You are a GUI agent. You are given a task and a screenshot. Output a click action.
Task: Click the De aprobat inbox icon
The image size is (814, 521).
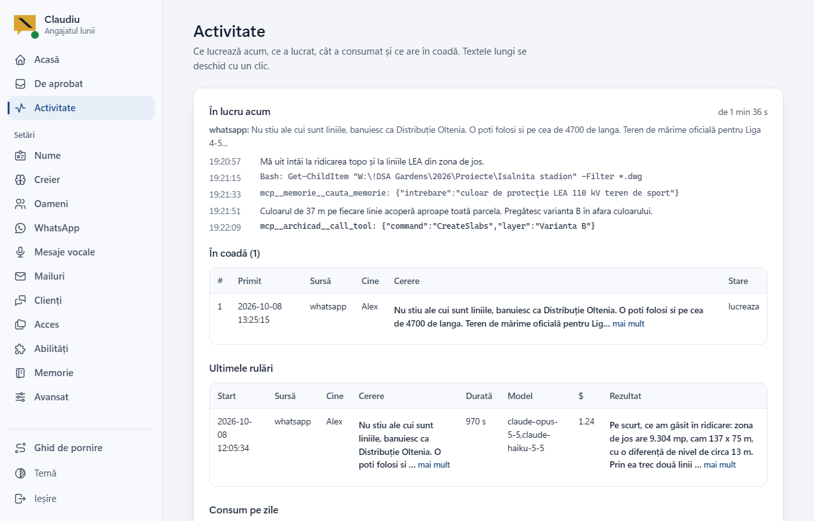pos(21,84)
